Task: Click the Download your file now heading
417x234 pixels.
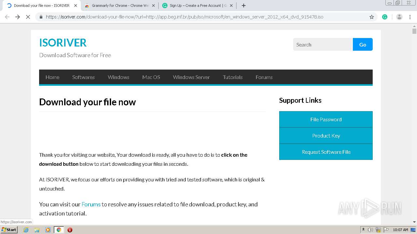Action: coord(87,102)
